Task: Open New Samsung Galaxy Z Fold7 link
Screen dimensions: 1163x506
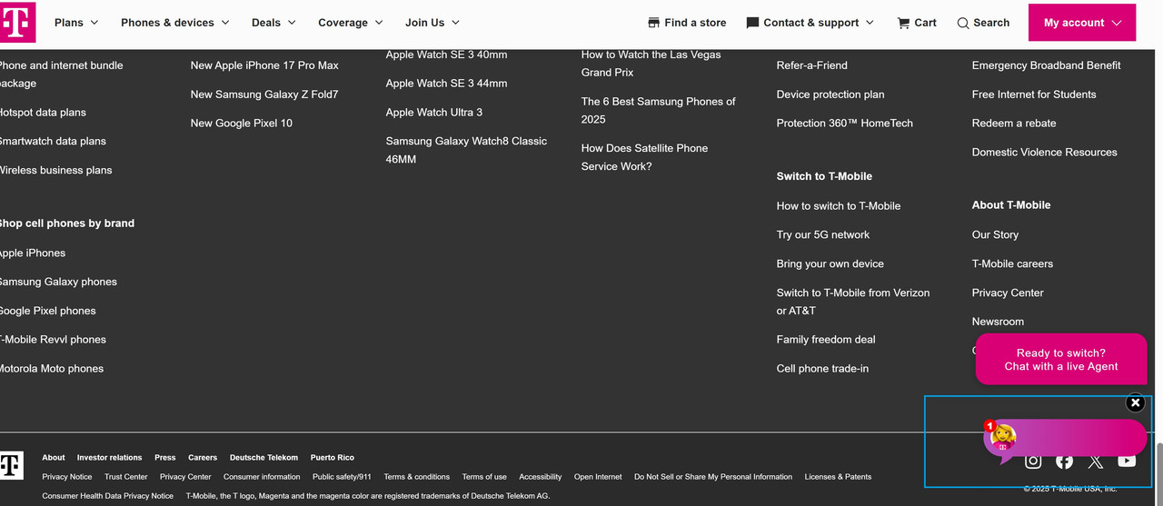Action: point(264,94)
